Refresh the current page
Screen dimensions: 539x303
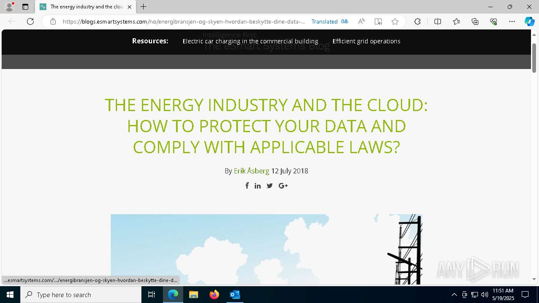tap(30, 21)
